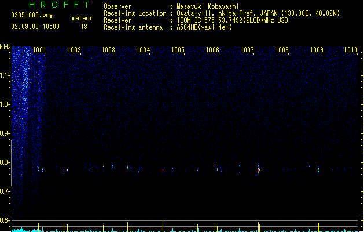The image size is (364, 232).
Task: Select the Ogata-vill. Akita-Pref. JAPAN location text
Action: pyautogui.click(x=258, y=13)
